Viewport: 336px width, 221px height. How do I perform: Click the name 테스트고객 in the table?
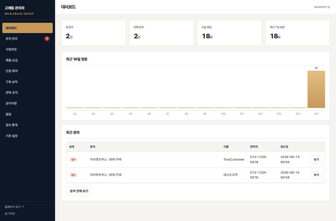pyautogui.click(x=230, y=175)
